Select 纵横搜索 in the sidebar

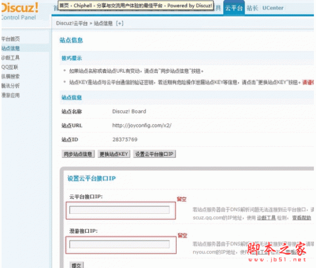[x=11, y=77]
